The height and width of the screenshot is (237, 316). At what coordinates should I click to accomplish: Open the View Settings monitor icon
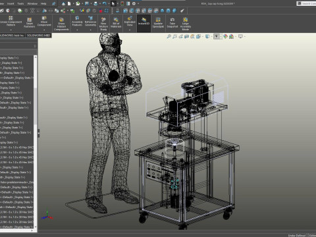point(240,36)
